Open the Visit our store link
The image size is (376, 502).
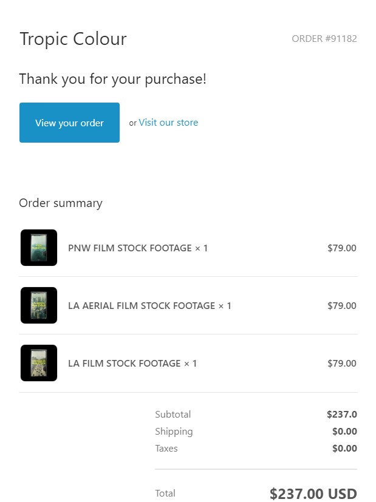168,123
